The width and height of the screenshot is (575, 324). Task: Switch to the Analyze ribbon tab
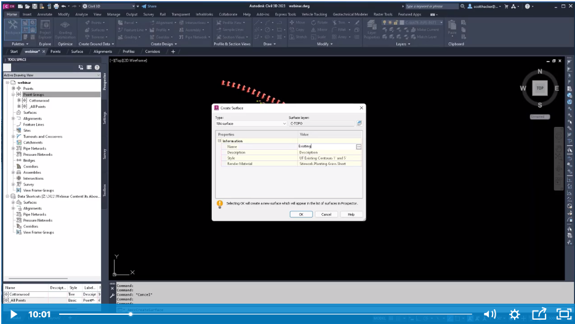click(x=81, y=14)
